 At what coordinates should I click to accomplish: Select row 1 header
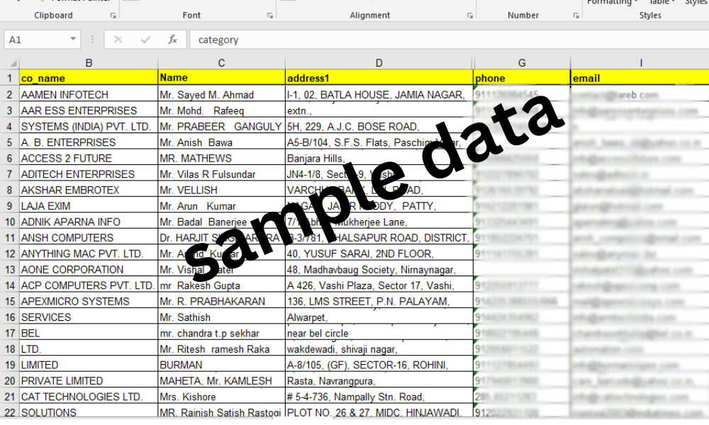[x=9, y=78]
